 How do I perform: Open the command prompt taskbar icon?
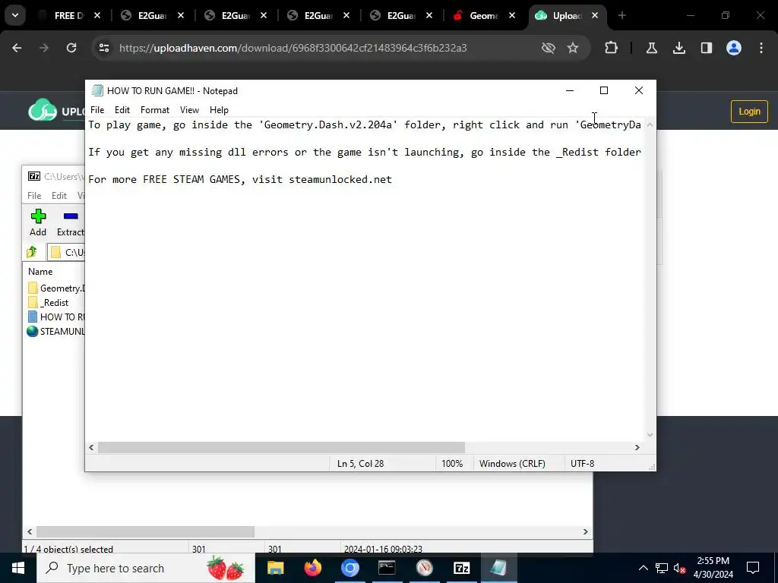[x=387, y=568]
